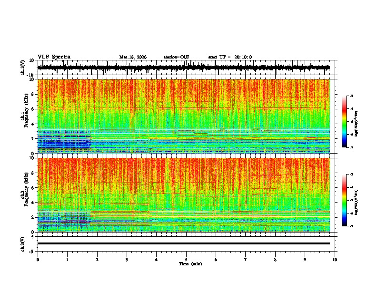Click the ch.1 spectrogram color scale bar
The width and height of the screenshot is (377, 291).
tap(345, 122)
